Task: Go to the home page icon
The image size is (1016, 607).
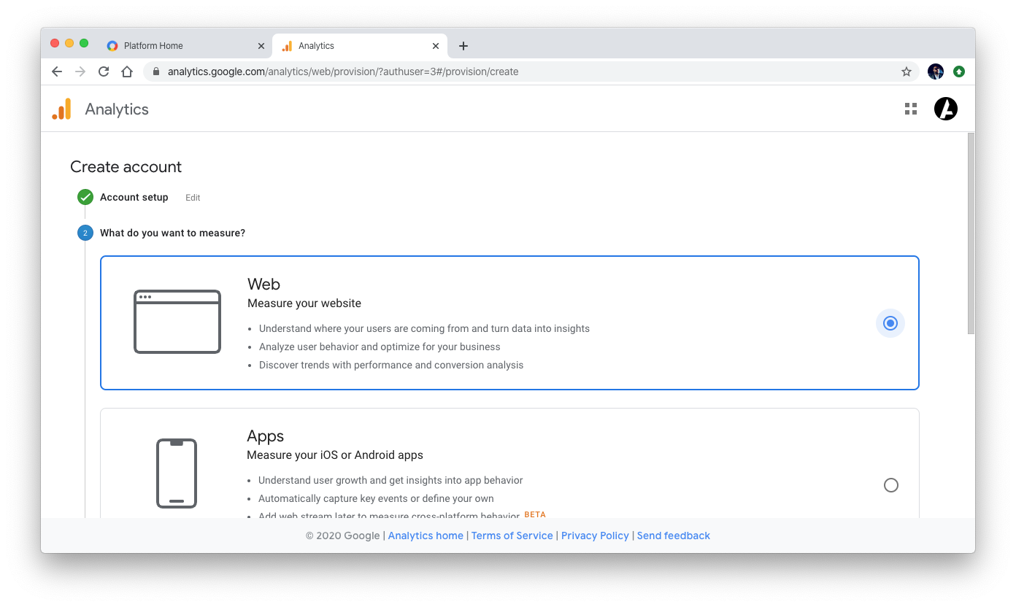Action: tap(127, 71)
